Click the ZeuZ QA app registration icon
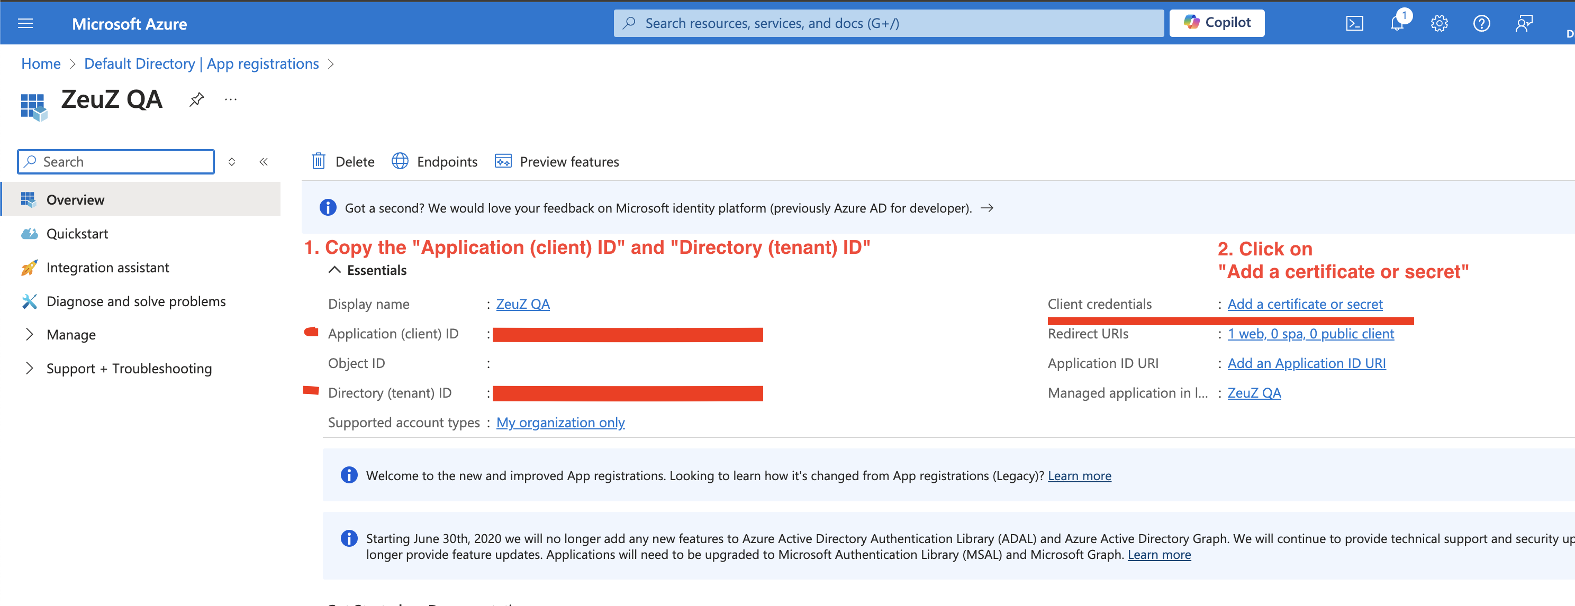Viewport: 1575px width, 606px height. click(34, 106)
